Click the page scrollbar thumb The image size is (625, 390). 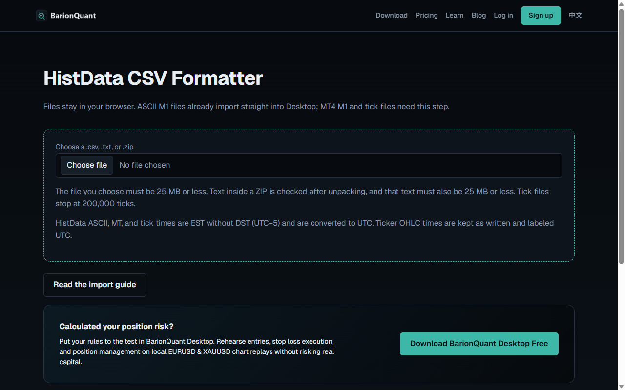click(x=621, y=136)
